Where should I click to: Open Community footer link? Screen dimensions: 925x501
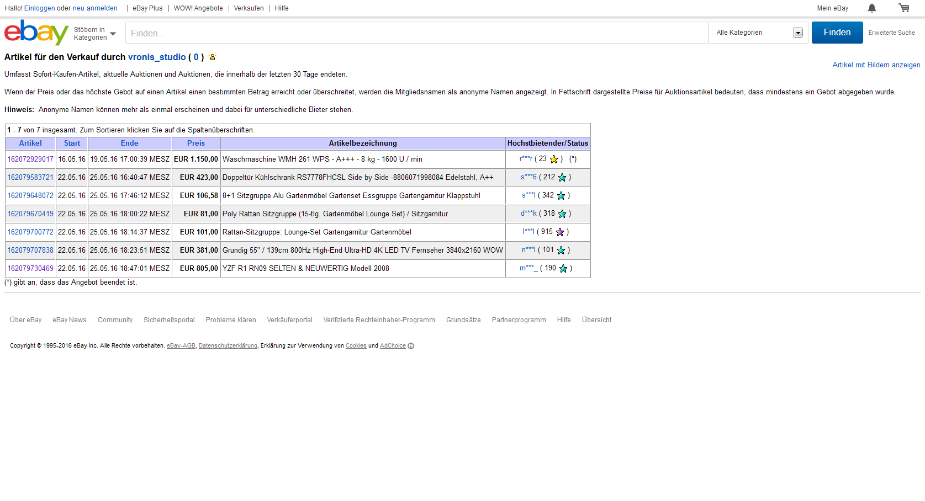pos(115,320)
